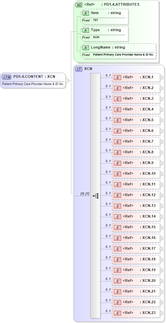Select the XCN complex type header text

click(x=88, y=69)
